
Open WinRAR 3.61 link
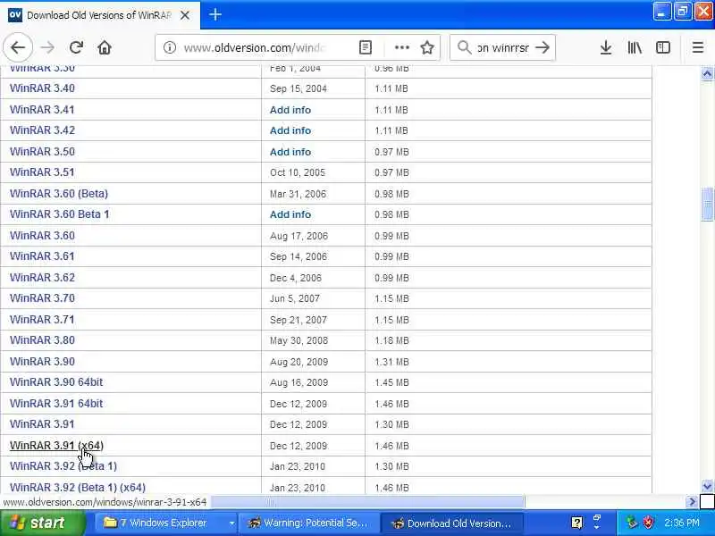pos(42,256)
